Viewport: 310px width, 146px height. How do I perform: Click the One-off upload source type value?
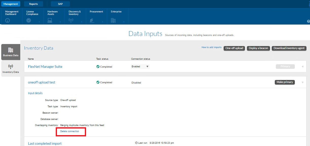(68, 100)
